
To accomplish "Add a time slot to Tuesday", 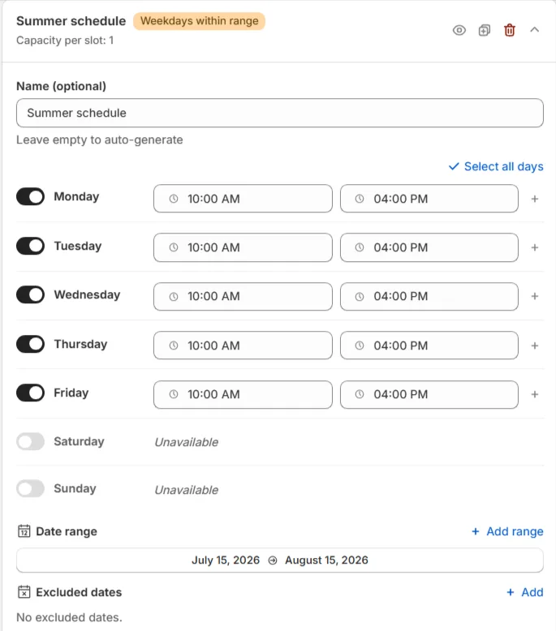I will click(x=535, y=247).
